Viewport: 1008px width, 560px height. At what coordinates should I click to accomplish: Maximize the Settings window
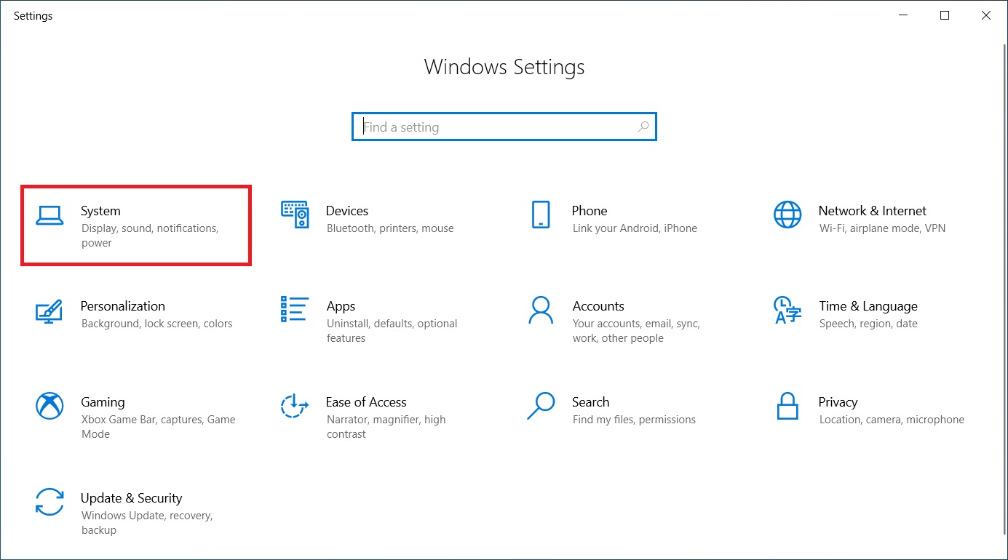click(x=945, y=15)
